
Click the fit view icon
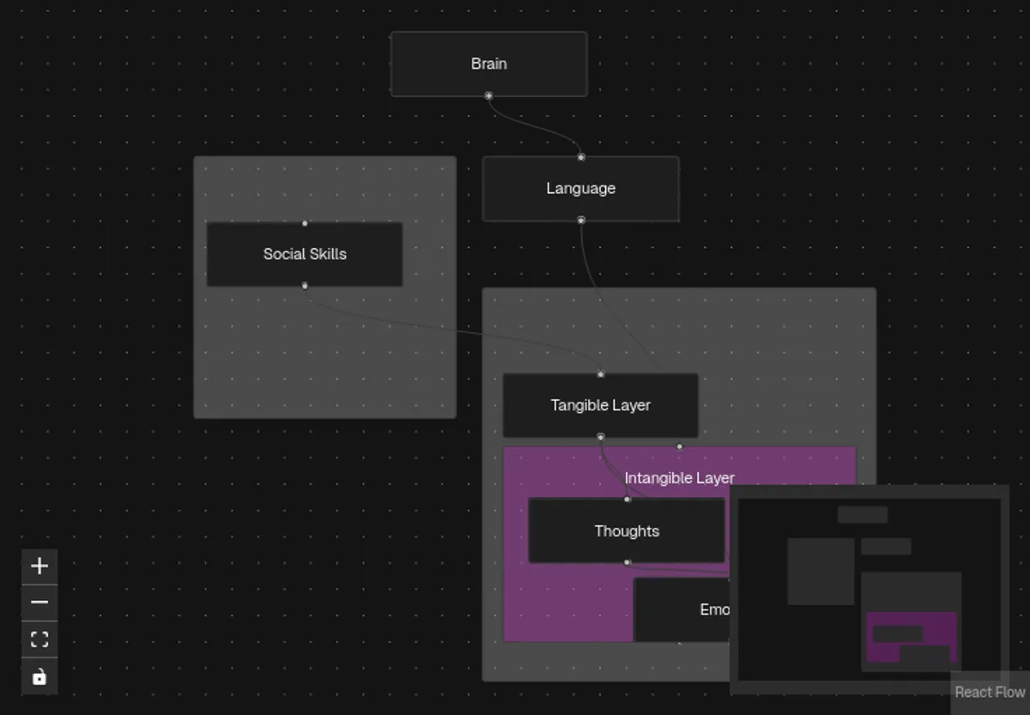(x=39, y=639)
